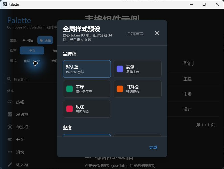Click the 第 1 / 1 页 pagination text
The width and height of the screenshot is (224, 169).
[x=205, y=125]
